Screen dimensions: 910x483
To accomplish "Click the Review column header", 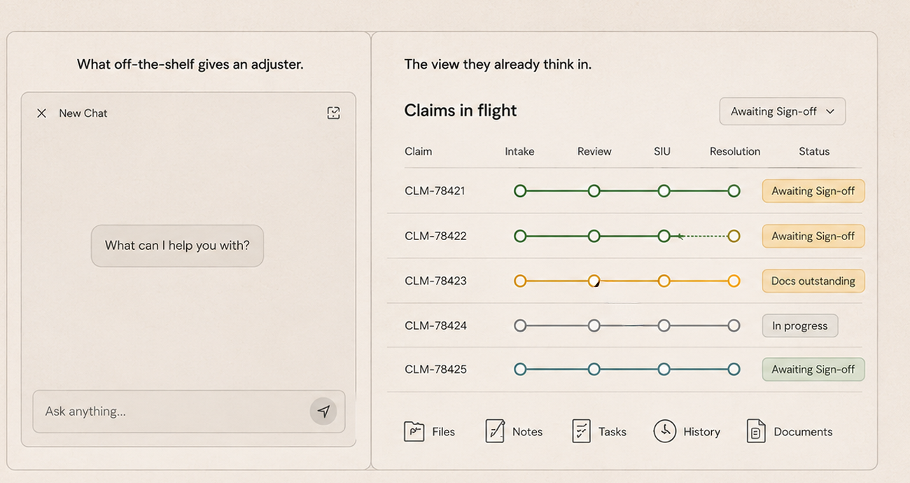I will click(x=594, y=151).
